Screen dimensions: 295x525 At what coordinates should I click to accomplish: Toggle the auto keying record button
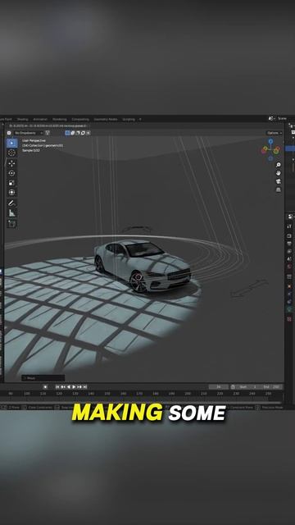tap(45, 386)
